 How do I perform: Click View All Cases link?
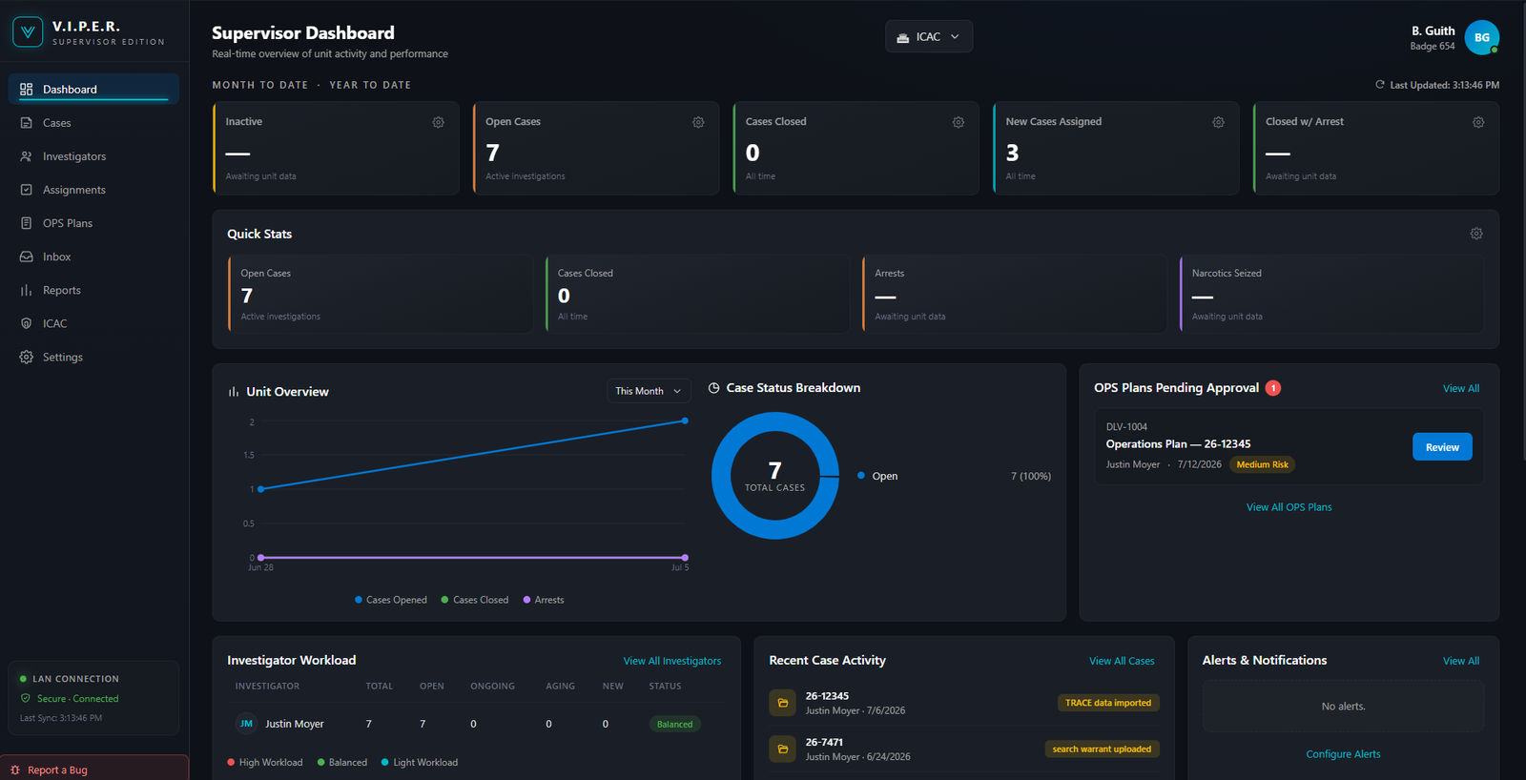(x=1122, y=661)
